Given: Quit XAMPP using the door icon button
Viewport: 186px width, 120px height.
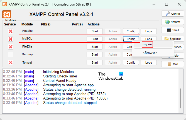Looking at the screenshot, I should coord(172,64).
